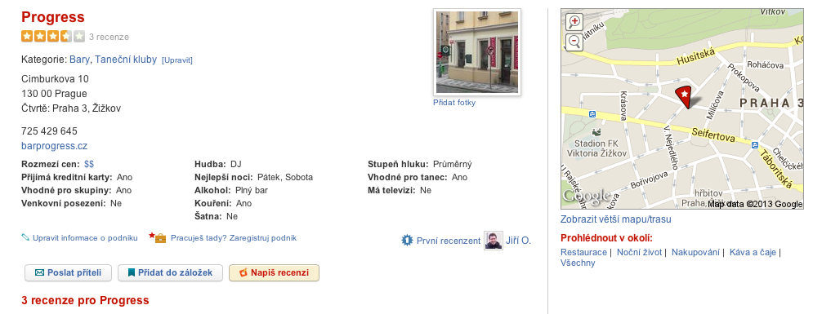
Task: Send to a friend with Poslat příteli
Action: [68, 272]
